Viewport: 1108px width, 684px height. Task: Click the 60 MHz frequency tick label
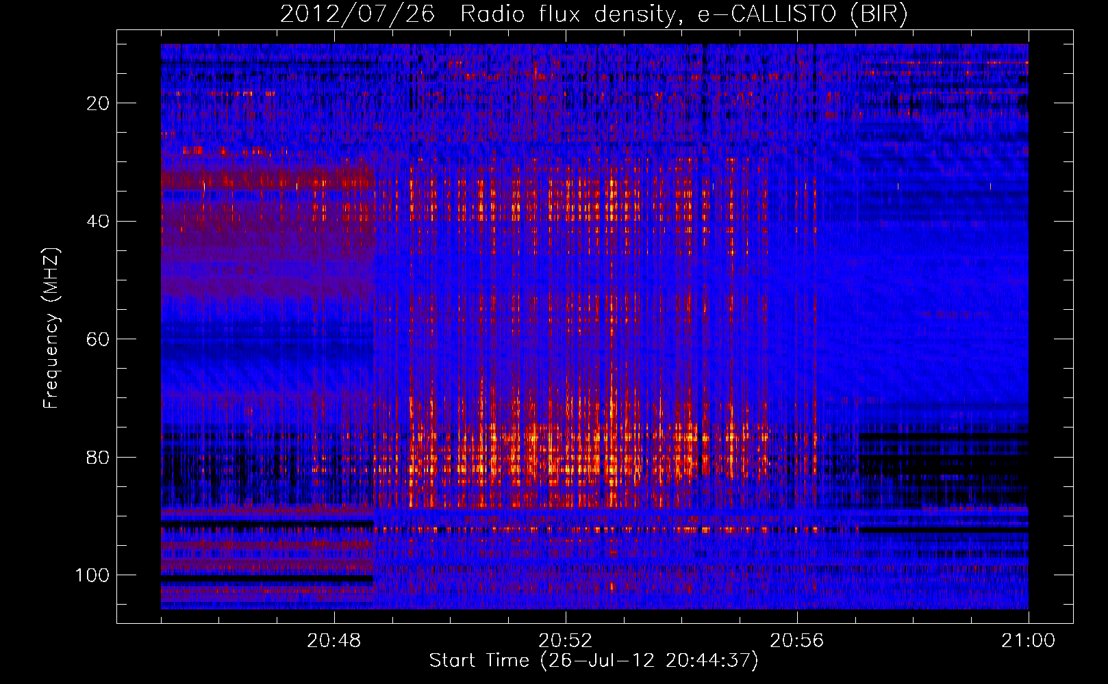[x=98, y=339]
